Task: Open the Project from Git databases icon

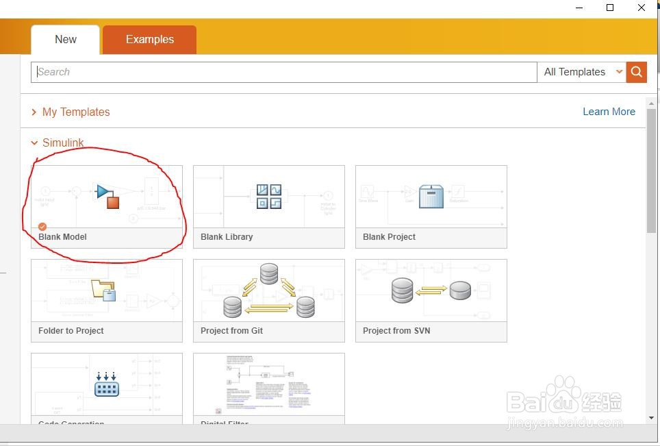Action: 269,290
